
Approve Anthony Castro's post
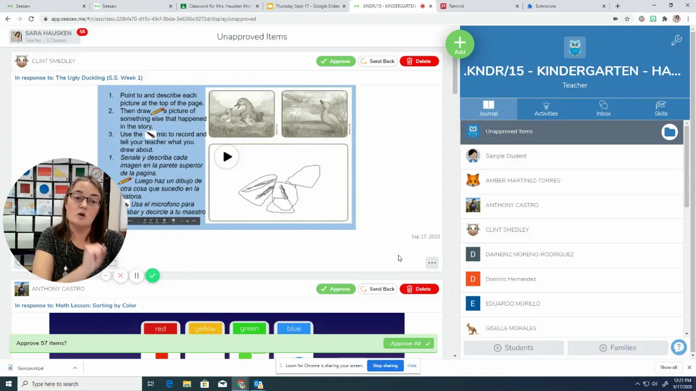(x=335, y=289)
